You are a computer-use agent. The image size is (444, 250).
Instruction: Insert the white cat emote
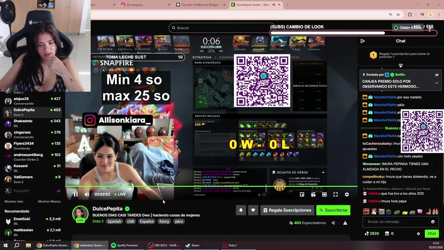tap(381, 211)
